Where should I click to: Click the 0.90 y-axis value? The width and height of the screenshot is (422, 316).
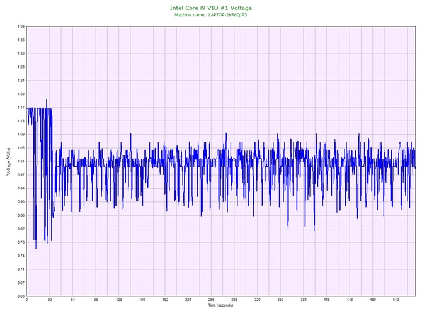click(x=21, y=202)
